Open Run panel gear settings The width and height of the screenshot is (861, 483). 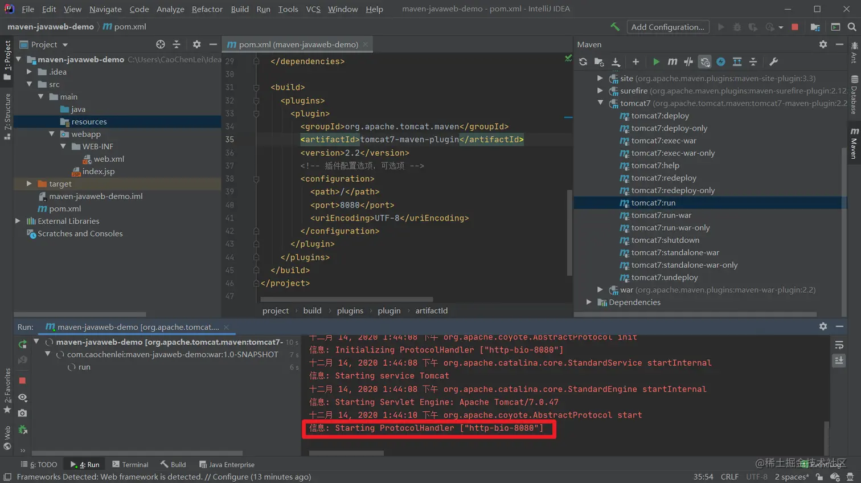click(x=823, y=326)
